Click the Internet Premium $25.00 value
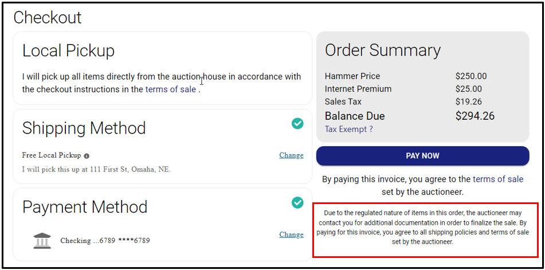This screenshot has height=270, width=545. 469,89
